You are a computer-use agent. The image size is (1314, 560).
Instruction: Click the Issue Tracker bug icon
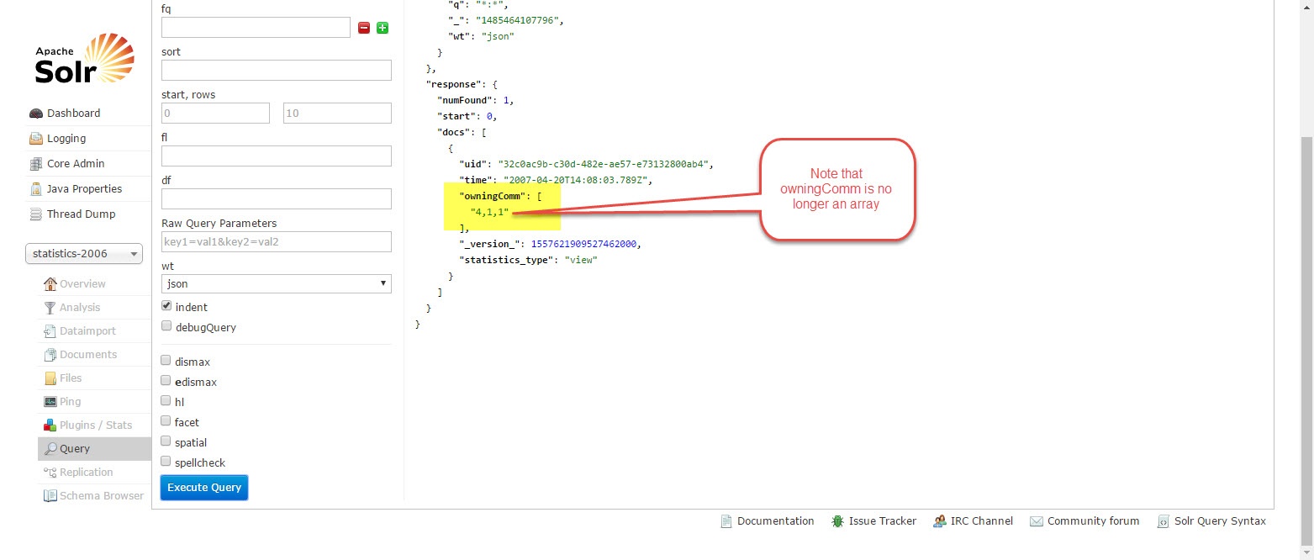[837, 521]
